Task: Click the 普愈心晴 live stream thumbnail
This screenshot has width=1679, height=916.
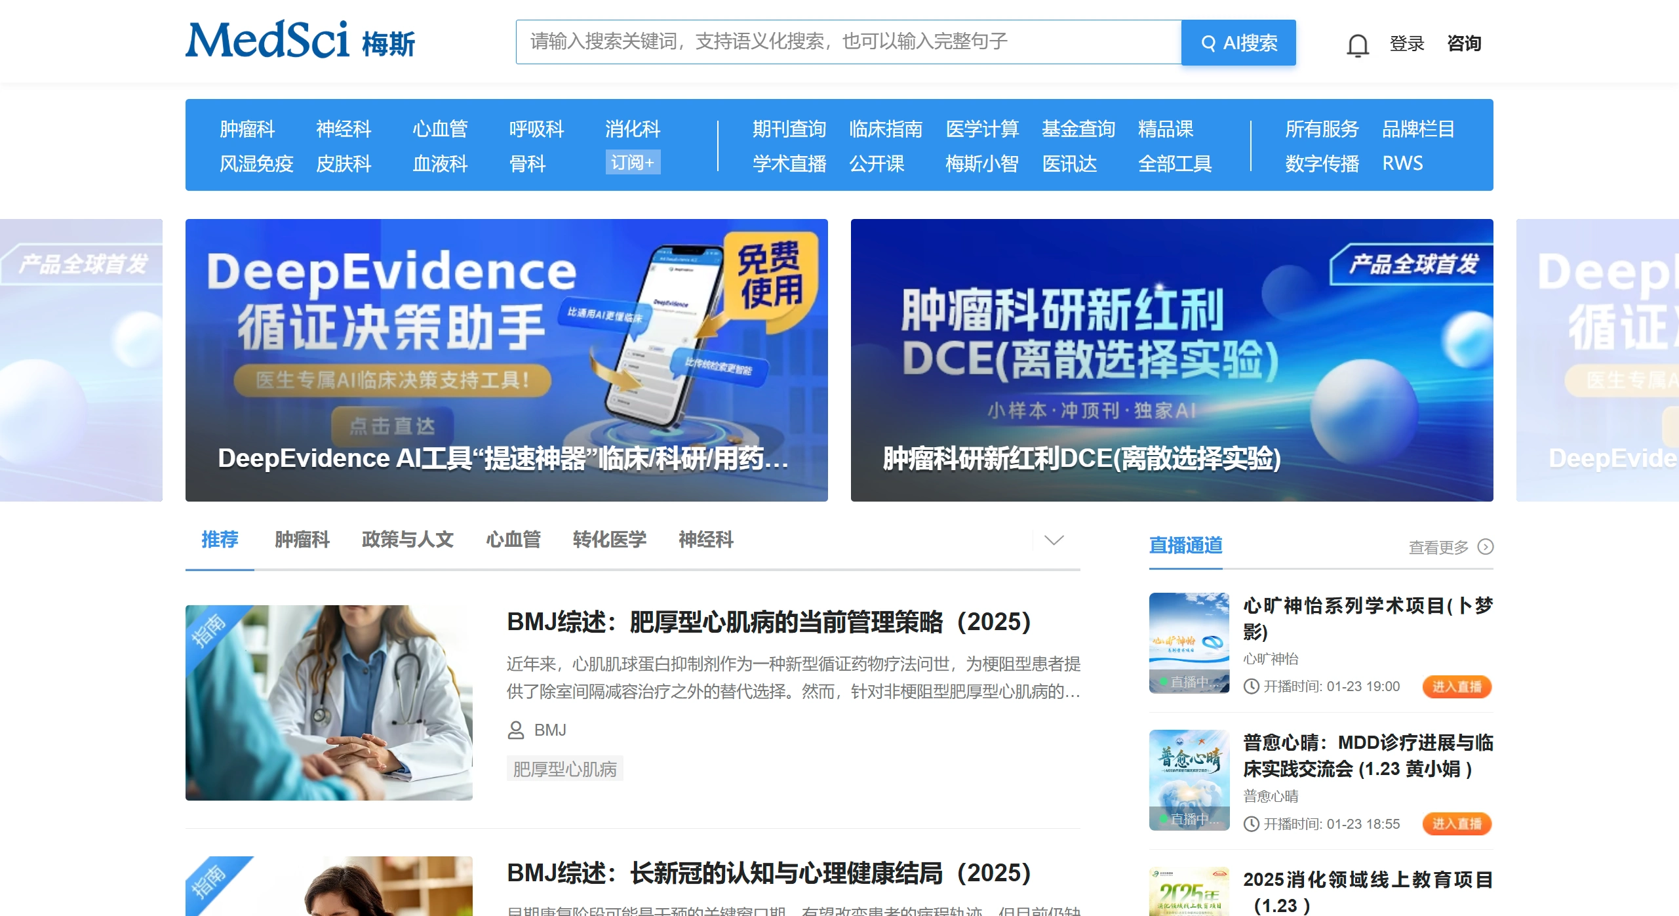Action: [1189, 780]
